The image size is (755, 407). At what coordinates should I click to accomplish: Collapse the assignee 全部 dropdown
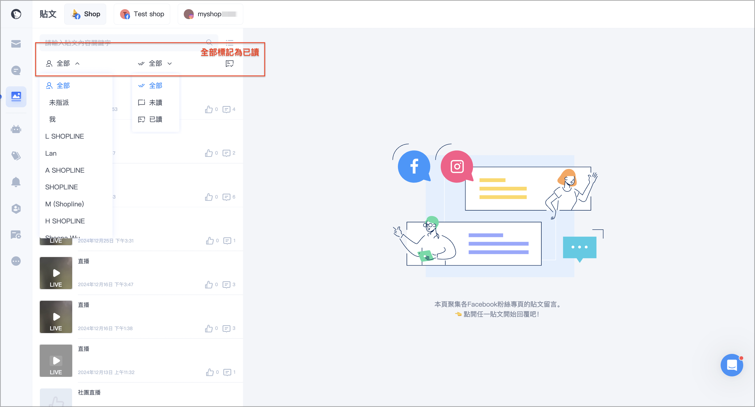pos(63,64)
